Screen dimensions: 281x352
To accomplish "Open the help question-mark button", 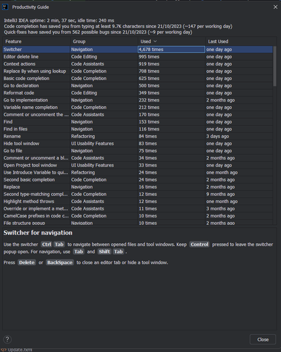I will pyautogui.click(x=7, y=339).
